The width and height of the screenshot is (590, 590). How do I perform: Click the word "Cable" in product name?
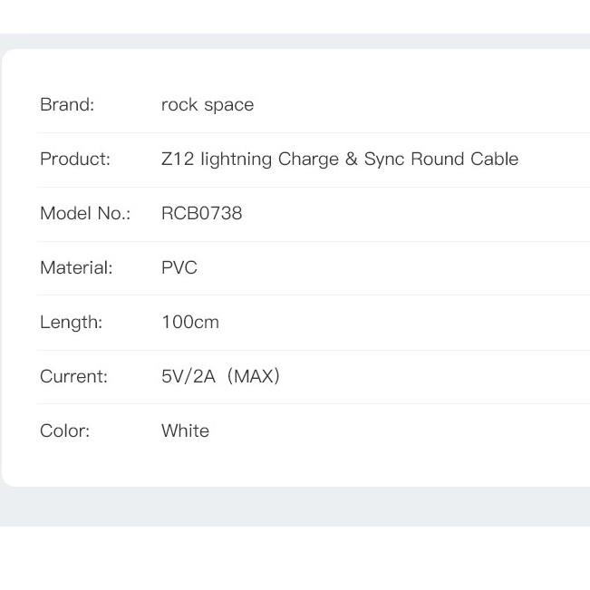[494, 160]
